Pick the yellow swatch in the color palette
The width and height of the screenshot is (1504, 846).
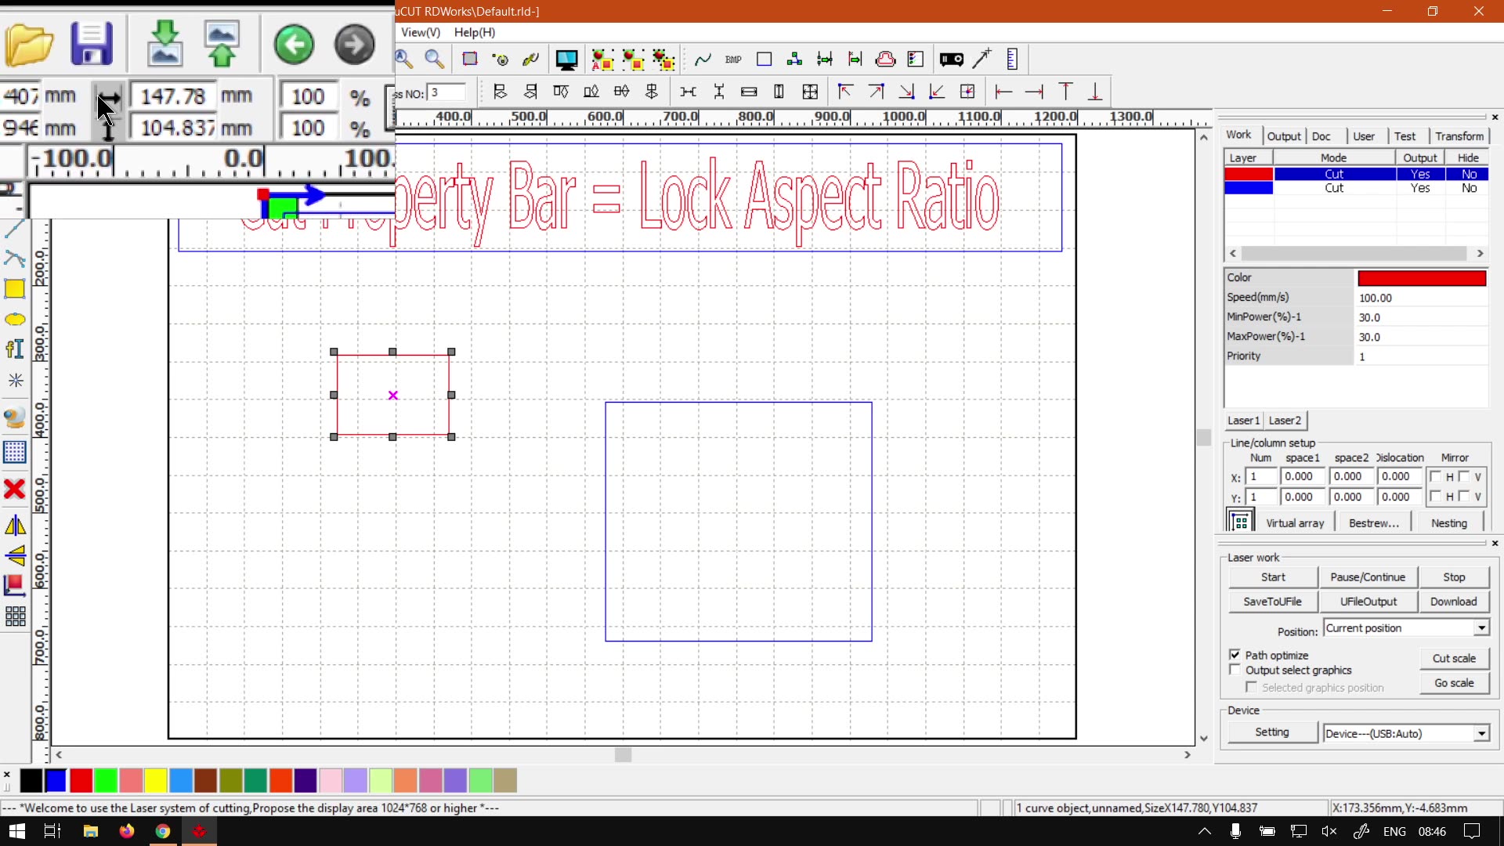156,780
